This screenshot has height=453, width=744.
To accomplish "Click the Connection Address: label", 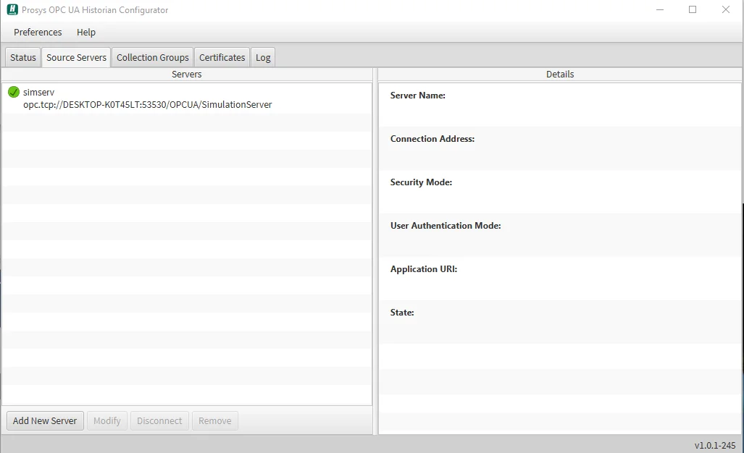I will coord(432,139).
